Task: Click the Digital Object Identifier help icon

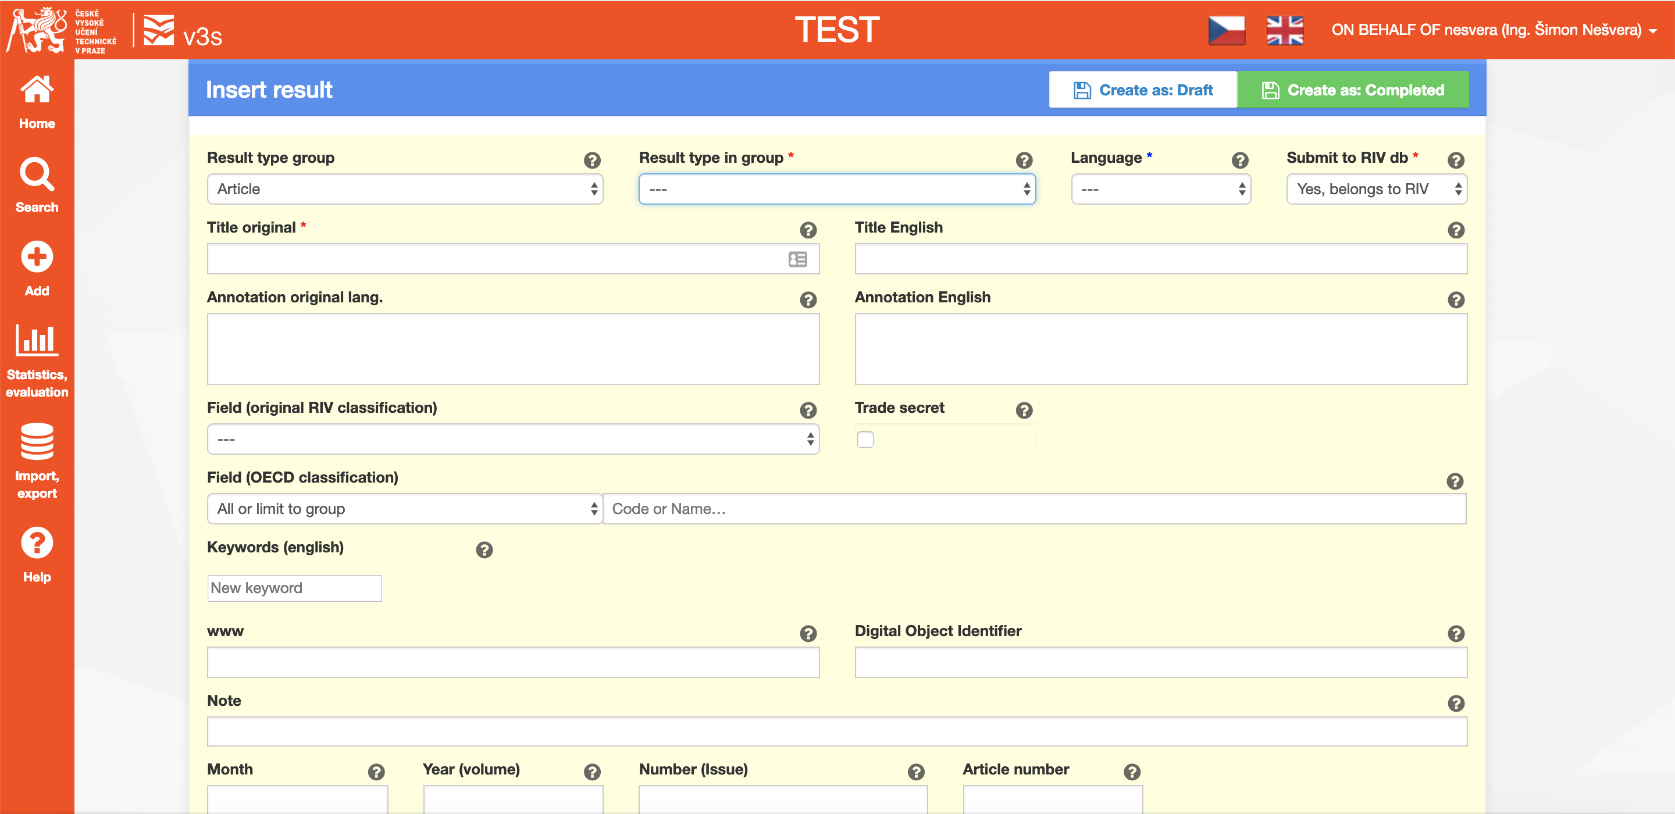Action: tap(1455, 633)
